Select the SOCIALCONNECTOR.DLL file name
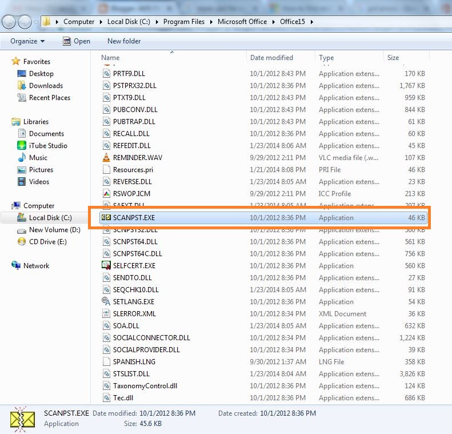Image resolution: width=452 pixels, height=434 pixels. pos(151,338)
